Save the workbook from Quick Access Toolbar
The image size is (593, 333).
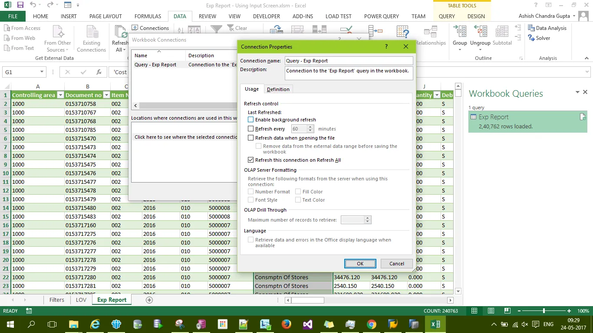(x=20, y=6)
